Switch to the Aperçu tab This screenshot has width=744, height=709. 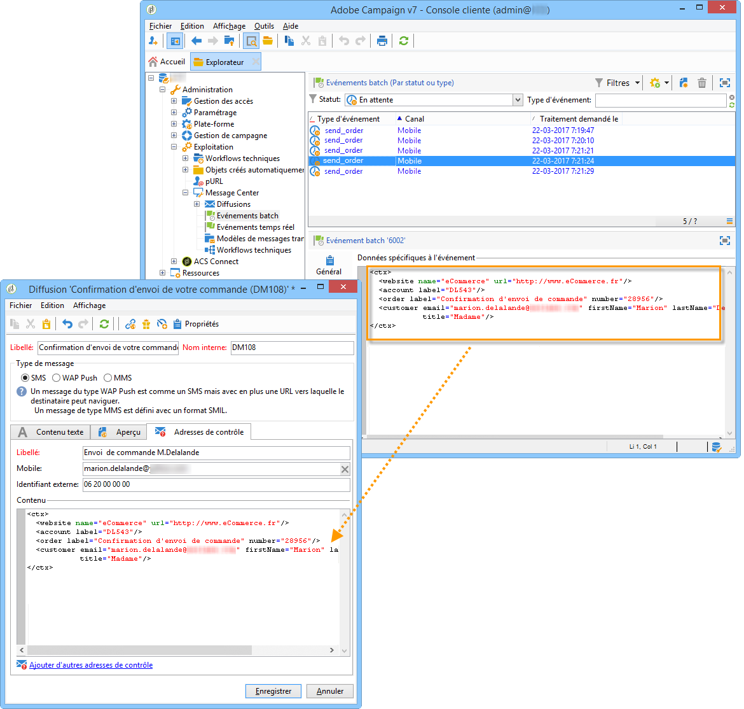pos(119,432)
